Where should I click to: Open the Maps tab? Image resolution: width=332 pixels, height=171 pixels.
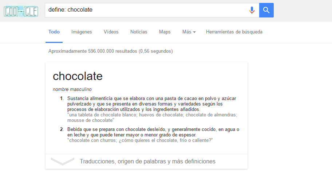[165, 32]
